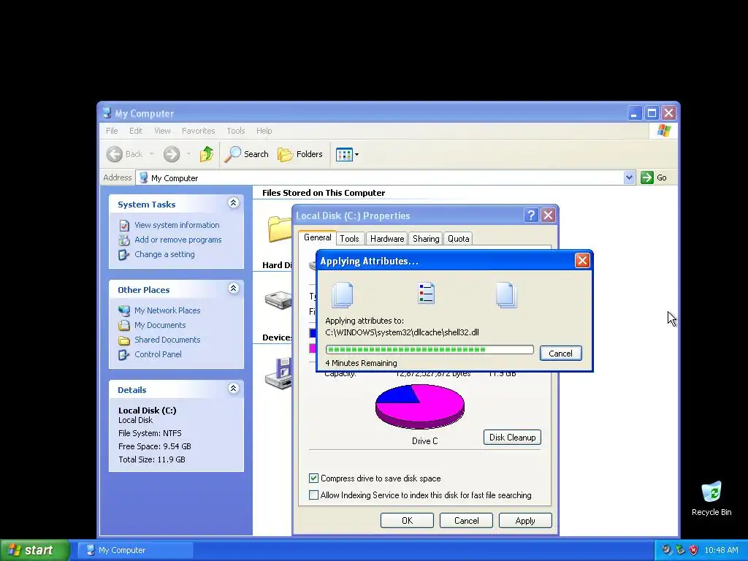Switch to the Hardware tab

click(x=387, y=239)
